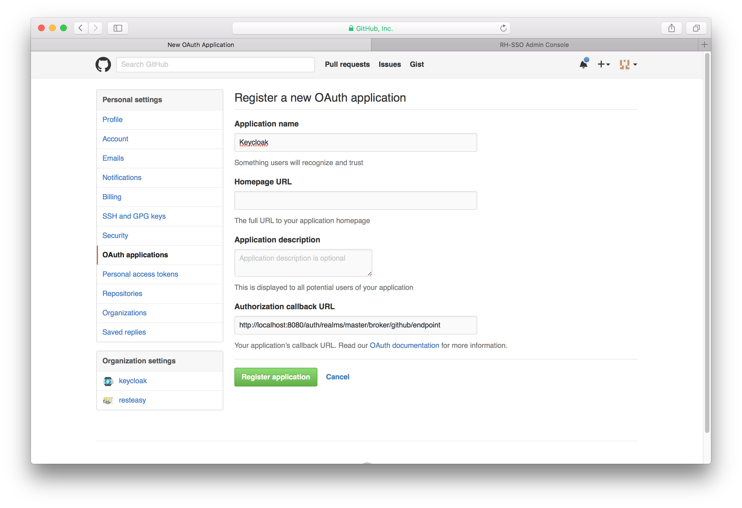Select the Issues menu item
Viewport: 742px width, 508px height.
click(389, 64)
